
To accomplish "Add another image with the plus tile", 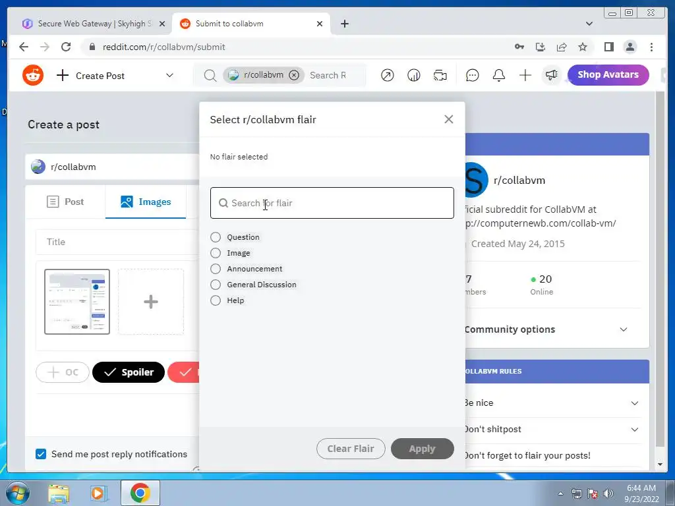I will (x=151, y=302).
